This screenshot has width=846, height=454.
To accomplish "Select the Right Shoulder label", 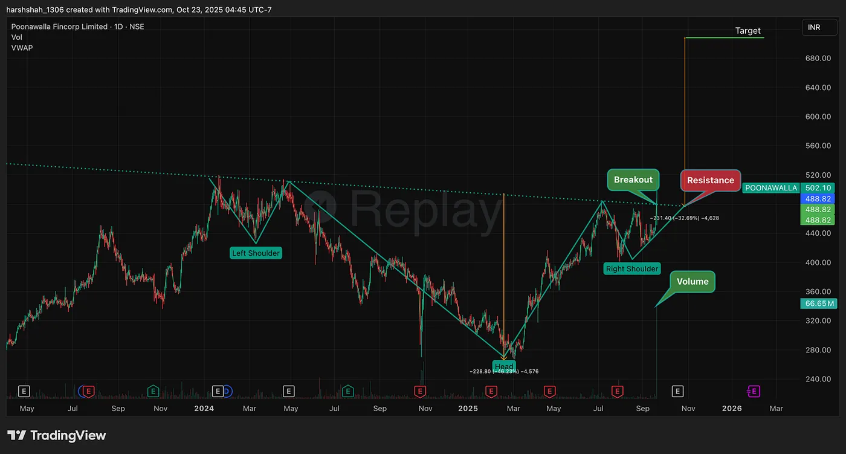I will pyautogui.click(x=632, y=269).
